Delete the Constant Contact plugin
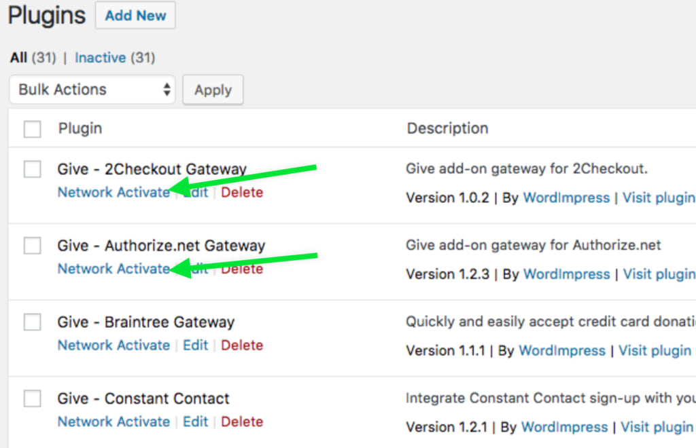This screenshot has width=696, height=448. (242, 422)
